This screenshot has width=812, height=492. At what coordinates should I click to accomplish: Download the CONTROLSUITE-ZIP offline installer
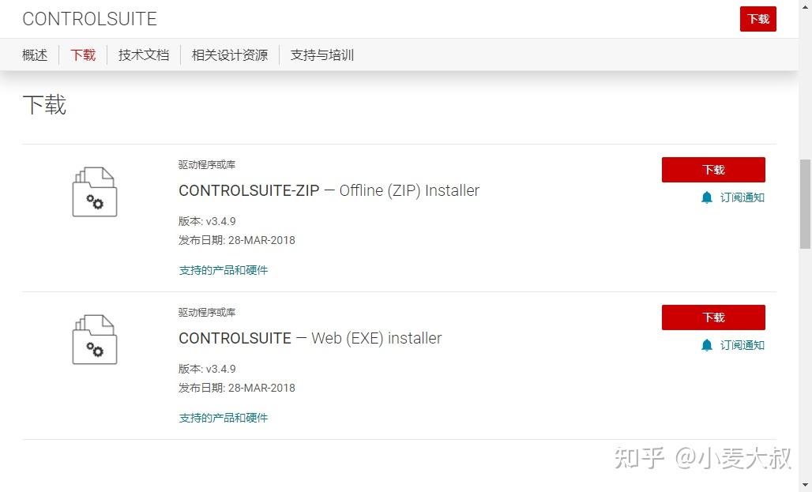[x=712, y=169]
